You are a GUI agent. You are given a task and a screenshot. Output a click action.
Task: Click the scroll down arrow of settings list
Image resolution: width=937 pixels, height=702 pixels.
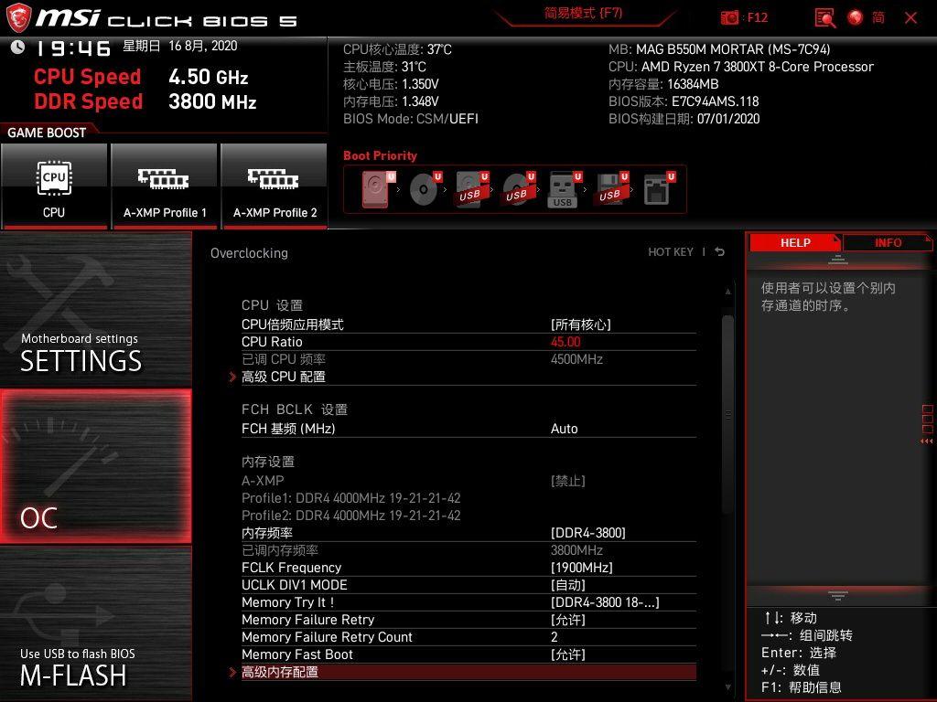coord(727,687)
